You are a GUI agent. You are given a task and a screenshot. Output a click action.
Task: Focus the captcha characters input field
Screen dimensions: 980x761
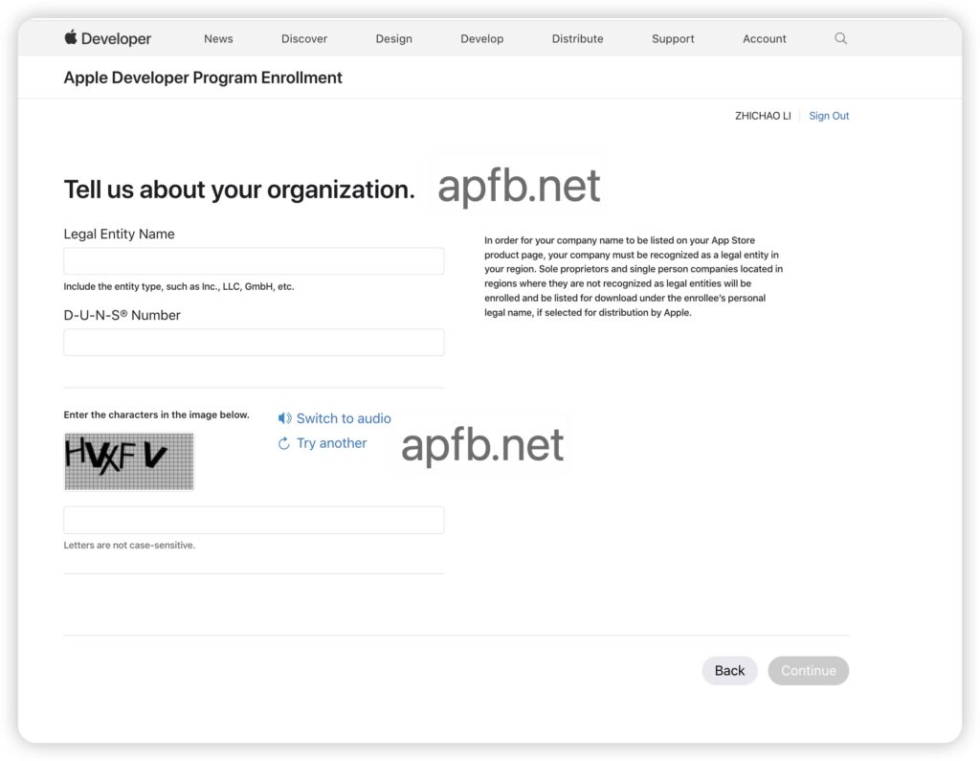254,521
